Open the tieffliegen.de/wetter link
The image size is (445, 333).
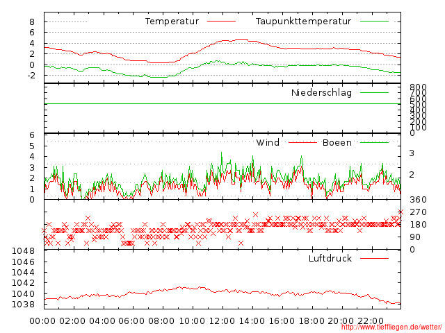tap(391, 327)
